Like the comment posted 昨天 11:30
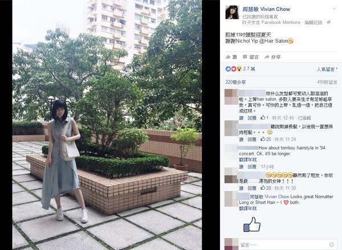The height and width of the screenshot is (250, 342). 241,188
